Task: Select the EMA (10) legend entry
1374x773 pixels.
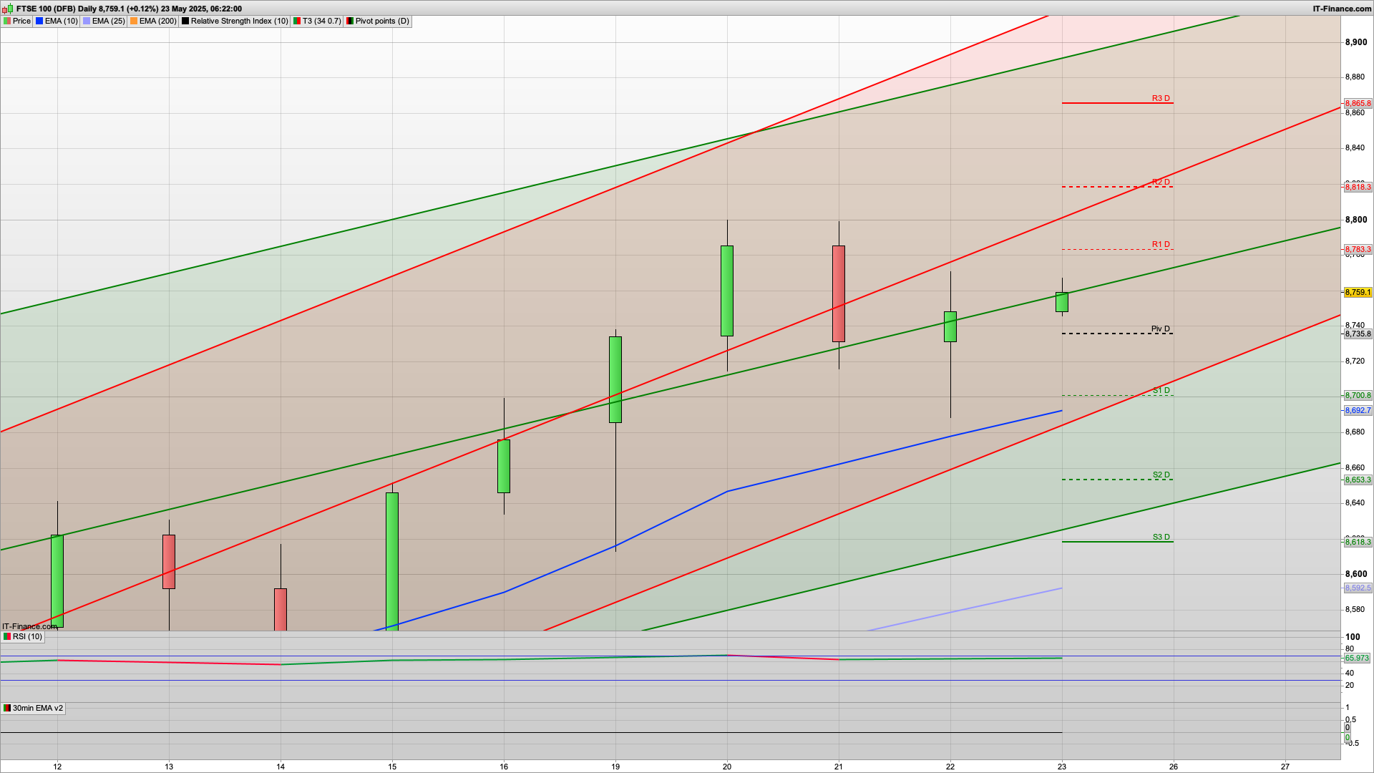Action: (x=57, y=21)
